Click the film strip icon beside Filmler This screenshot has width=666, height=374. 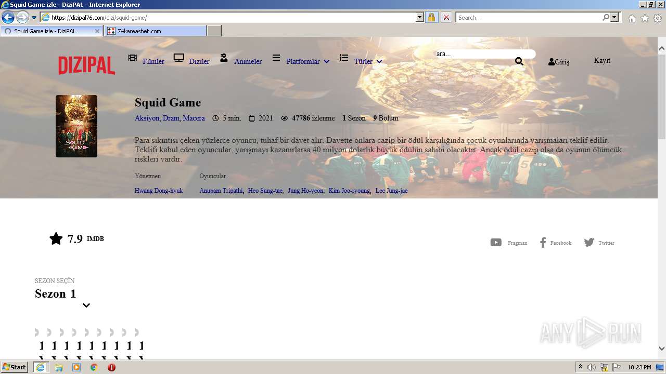click(x=133, y=58)
